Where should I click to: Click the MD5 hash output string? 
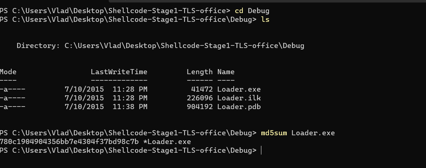point(69,141)
